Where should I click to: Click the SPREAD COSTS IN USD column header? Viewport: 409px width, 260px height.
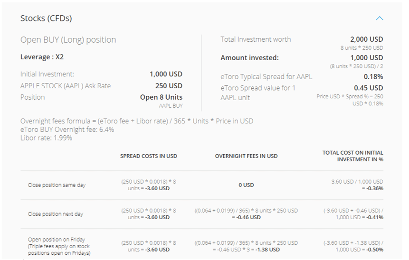(x=148, y=156)
